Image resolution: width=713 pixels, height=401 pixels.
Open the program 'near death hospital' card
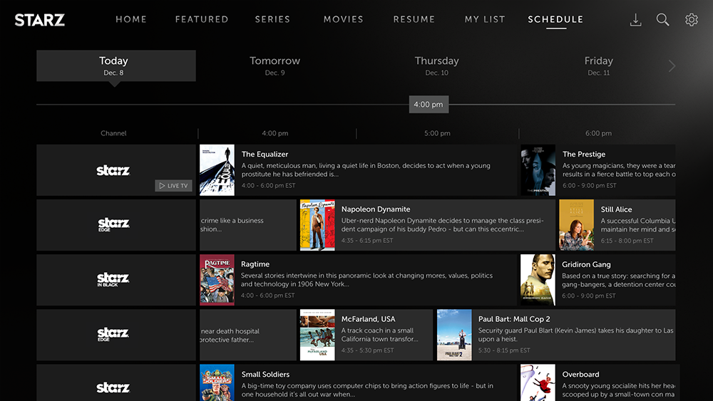point(248,335)
